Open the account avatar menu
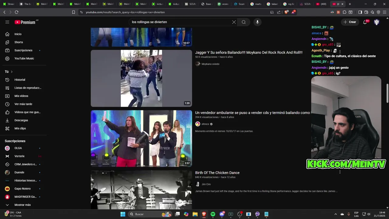This screenshot has width=389, height=219. 377,22
